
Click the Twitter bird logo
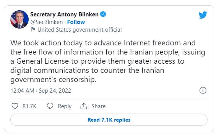pos(203,15)
